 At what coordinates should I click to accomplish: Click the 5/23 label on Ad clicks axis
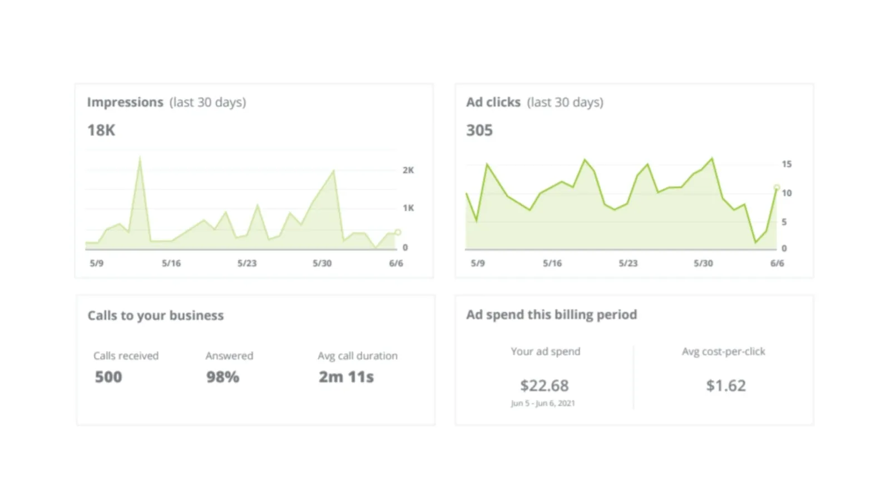pyautogui.click(x=628, y=263)
